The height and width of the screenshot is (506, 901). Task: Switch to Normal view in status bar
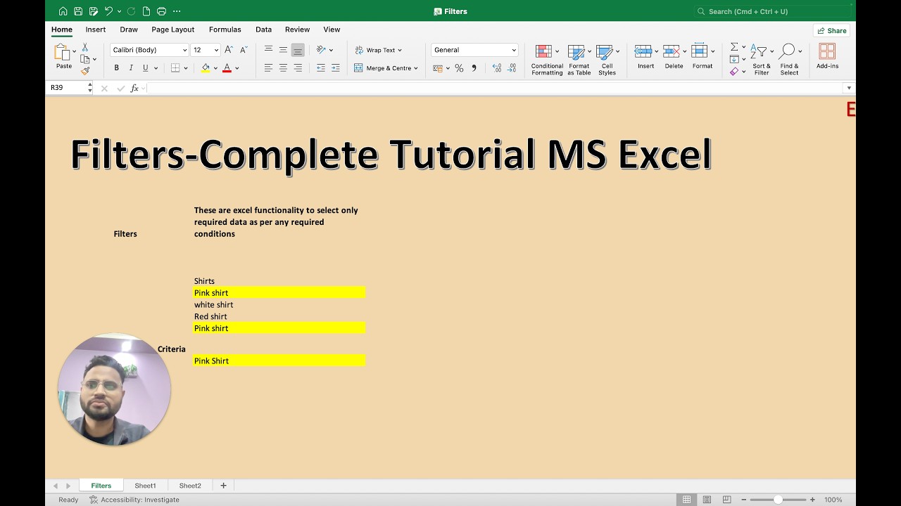(x=687, y=500)
